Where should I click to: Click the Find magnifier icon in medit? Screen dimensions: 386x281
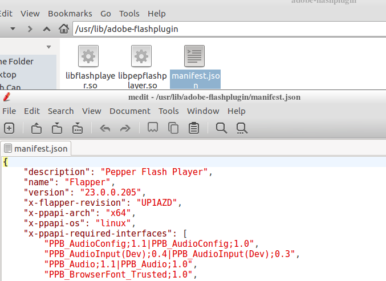coord(221,128)
